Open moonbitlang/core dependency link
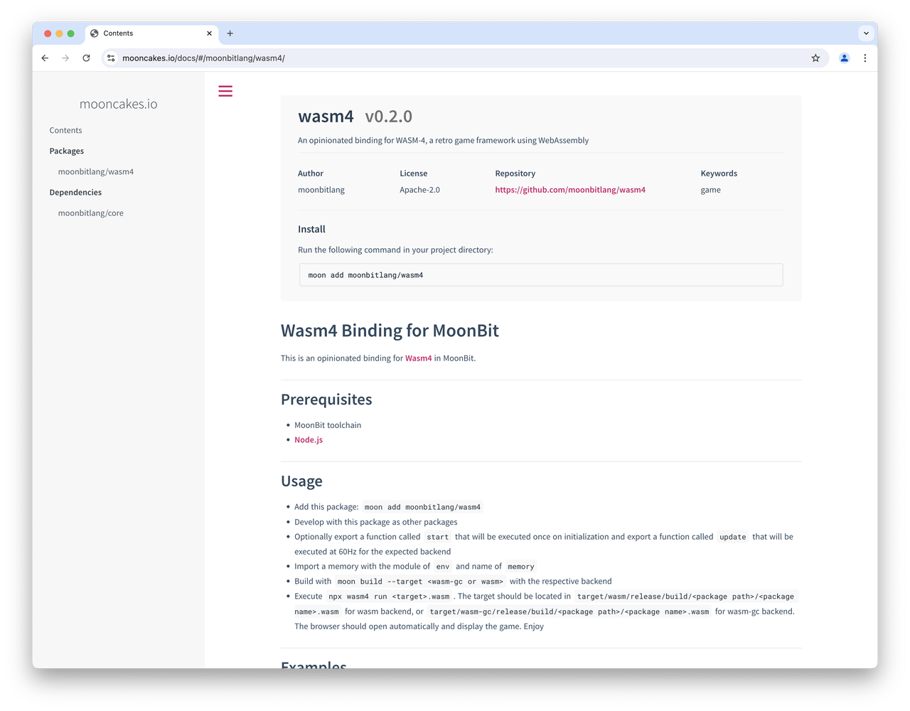The image size is (910, 711). point(91,213)
